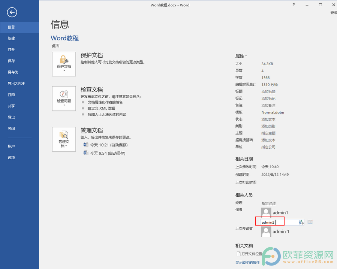This screenshot has width=337, height=269.
Task: Open the 10:21 autosaved version
Action: (106, 145)
